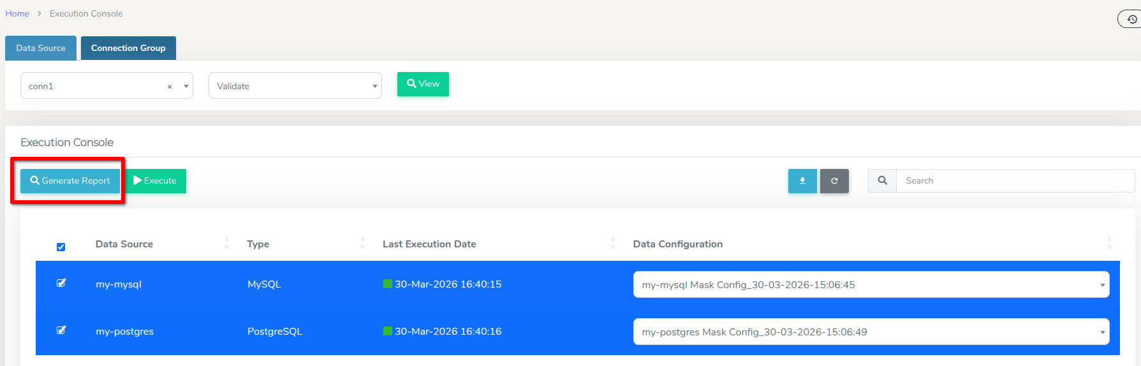Clear conn1 selection with the x icon
The width and height of the screenshot is (1141, 366).
pyautogui.click(x=170, y=87)
